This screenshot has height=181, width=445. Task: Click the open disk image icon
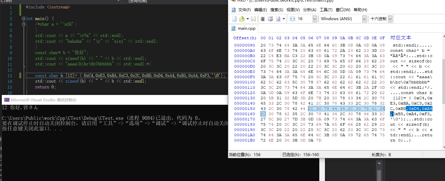pyautogui.click(x=278, y=19)
